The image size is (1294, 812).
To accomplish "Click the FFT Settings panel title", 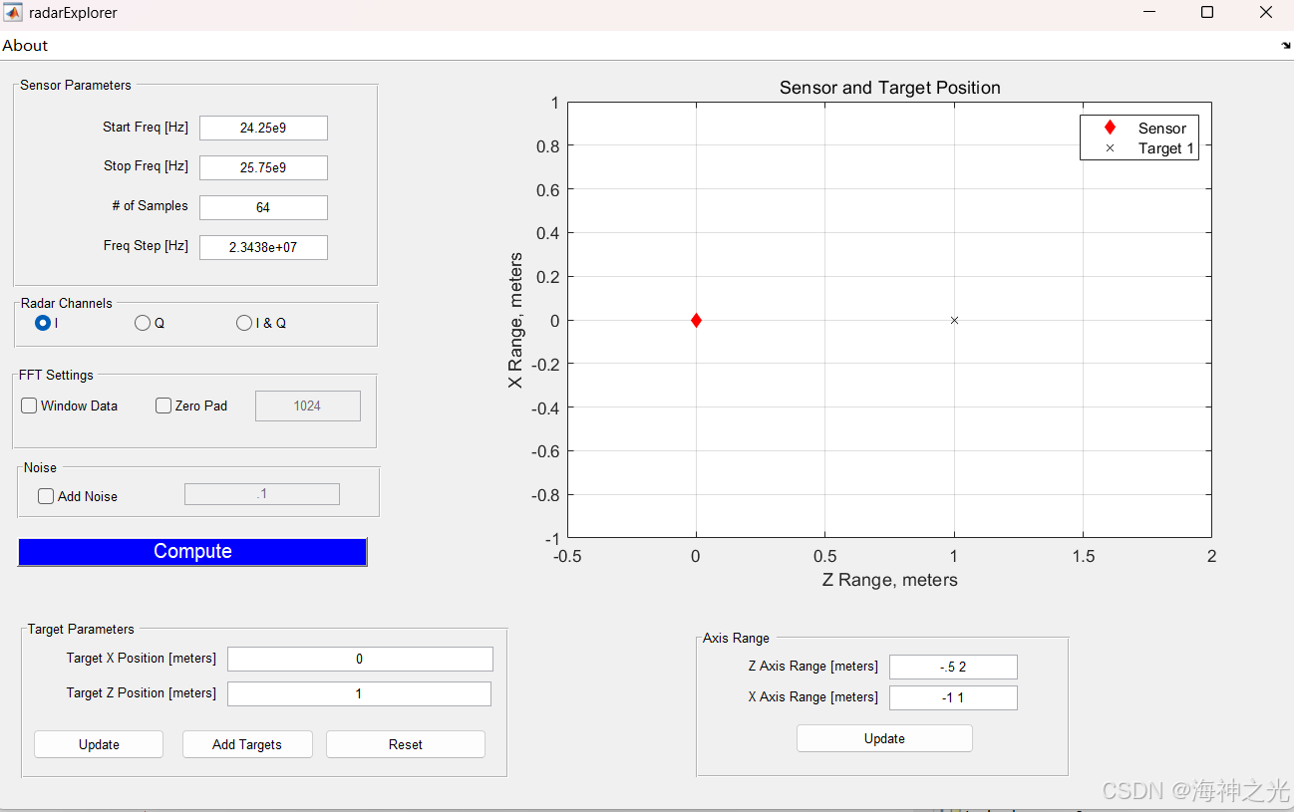I will tap(56, 375).
